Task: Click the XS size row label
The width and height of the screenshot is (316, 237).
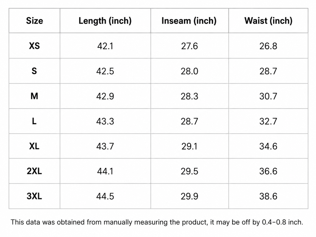Action: point(34,46)
